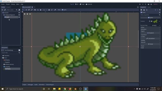Select the Rotate tool in the viewport toolbar
Screen dimensions: 162x91
(29, 10)
